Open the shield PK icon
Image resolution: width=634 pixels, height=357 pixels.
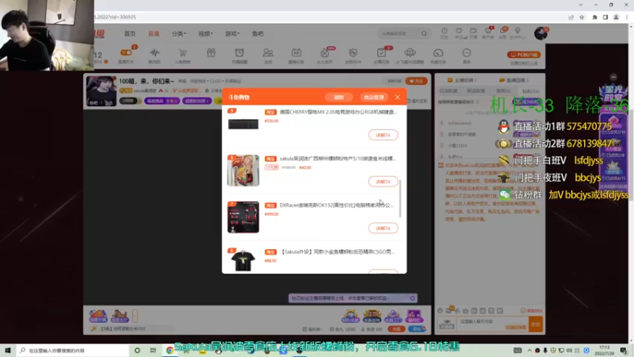click(x=353, y=52)
